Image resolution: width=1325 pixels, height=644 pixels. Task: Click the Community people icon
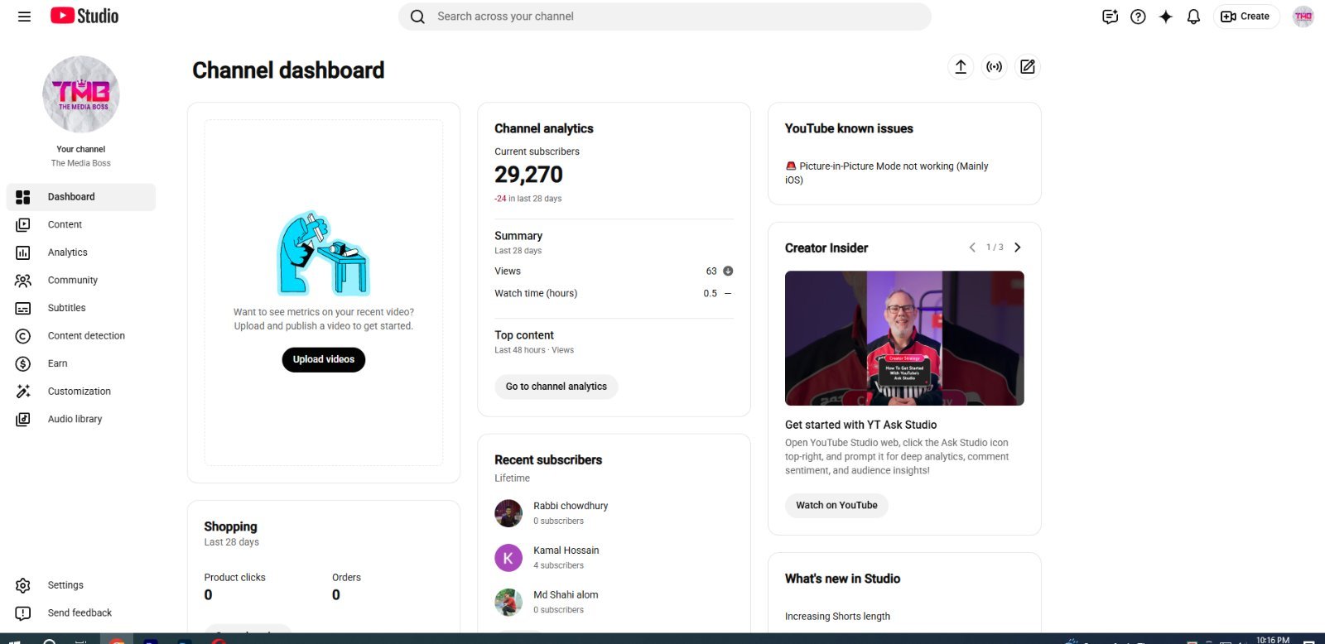tap(23, 281)
